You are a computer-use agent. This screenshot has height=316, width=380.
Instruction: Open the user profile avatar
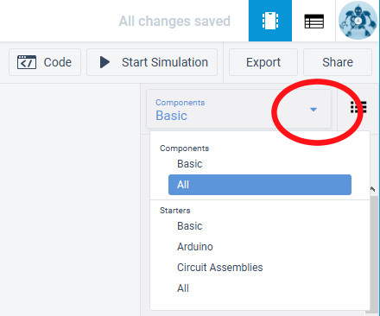pyautogui.click(x=358, y=21)
